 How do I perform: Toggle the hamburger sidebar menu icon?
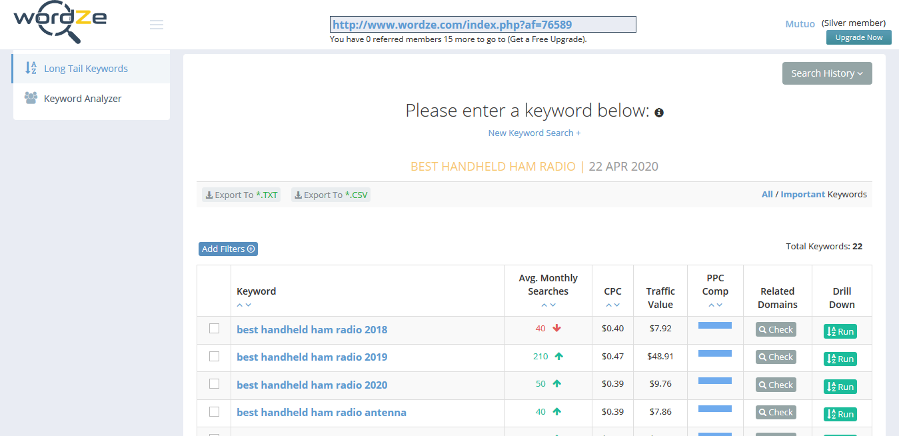pos(157,25)
